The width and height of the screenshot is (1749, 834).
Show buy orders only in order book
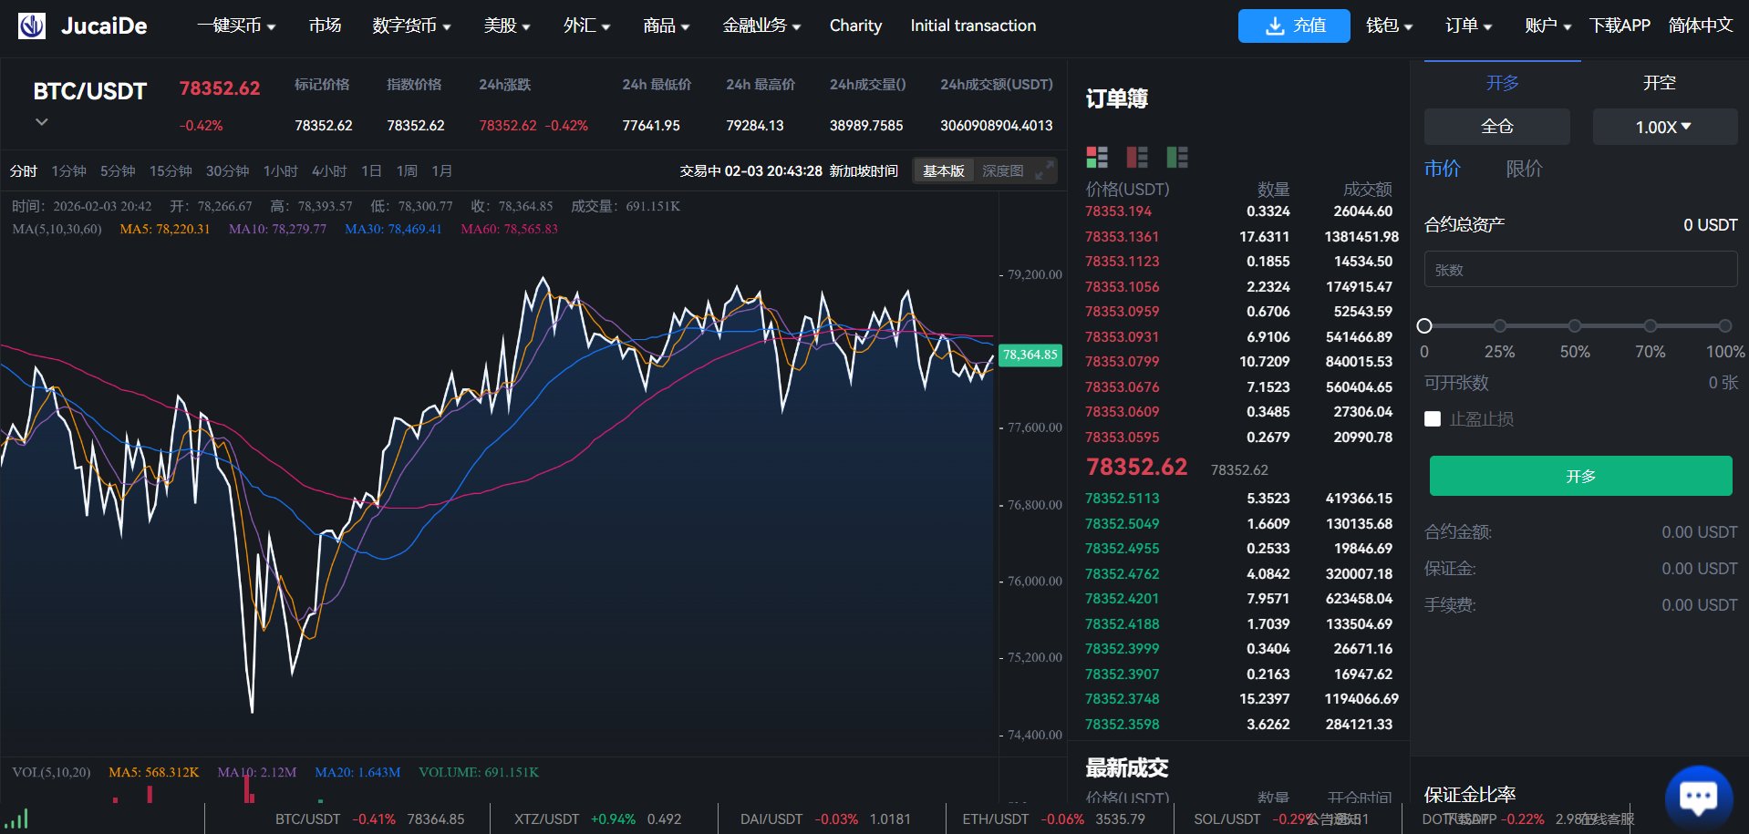[x=1177, y=158]
